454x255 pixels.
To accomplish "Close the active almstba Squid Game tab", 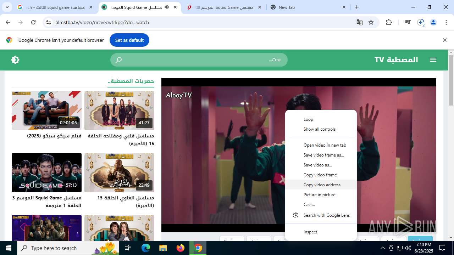I will click(175, 7).
